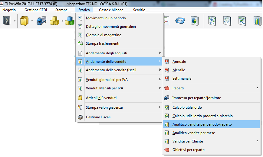Screen dimensions: 263x157
Task: Click the pie chart report toolbar icon
Action: (194, 21)
